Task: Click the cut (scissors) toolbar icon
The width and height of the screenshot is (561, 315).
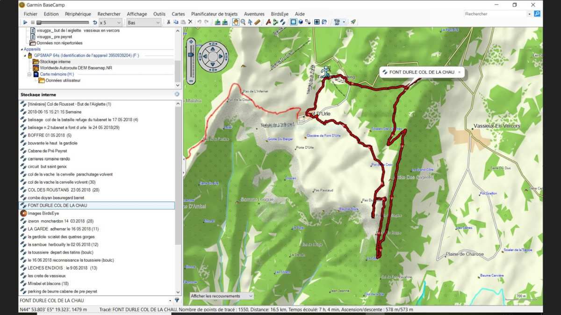Action: pos(169,22)
